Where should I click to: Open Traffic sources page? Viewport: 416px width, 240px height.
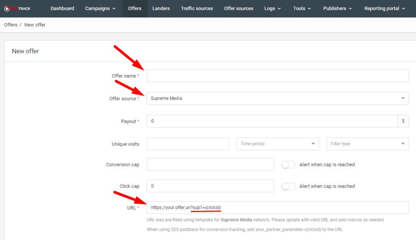tap(197, 9)
